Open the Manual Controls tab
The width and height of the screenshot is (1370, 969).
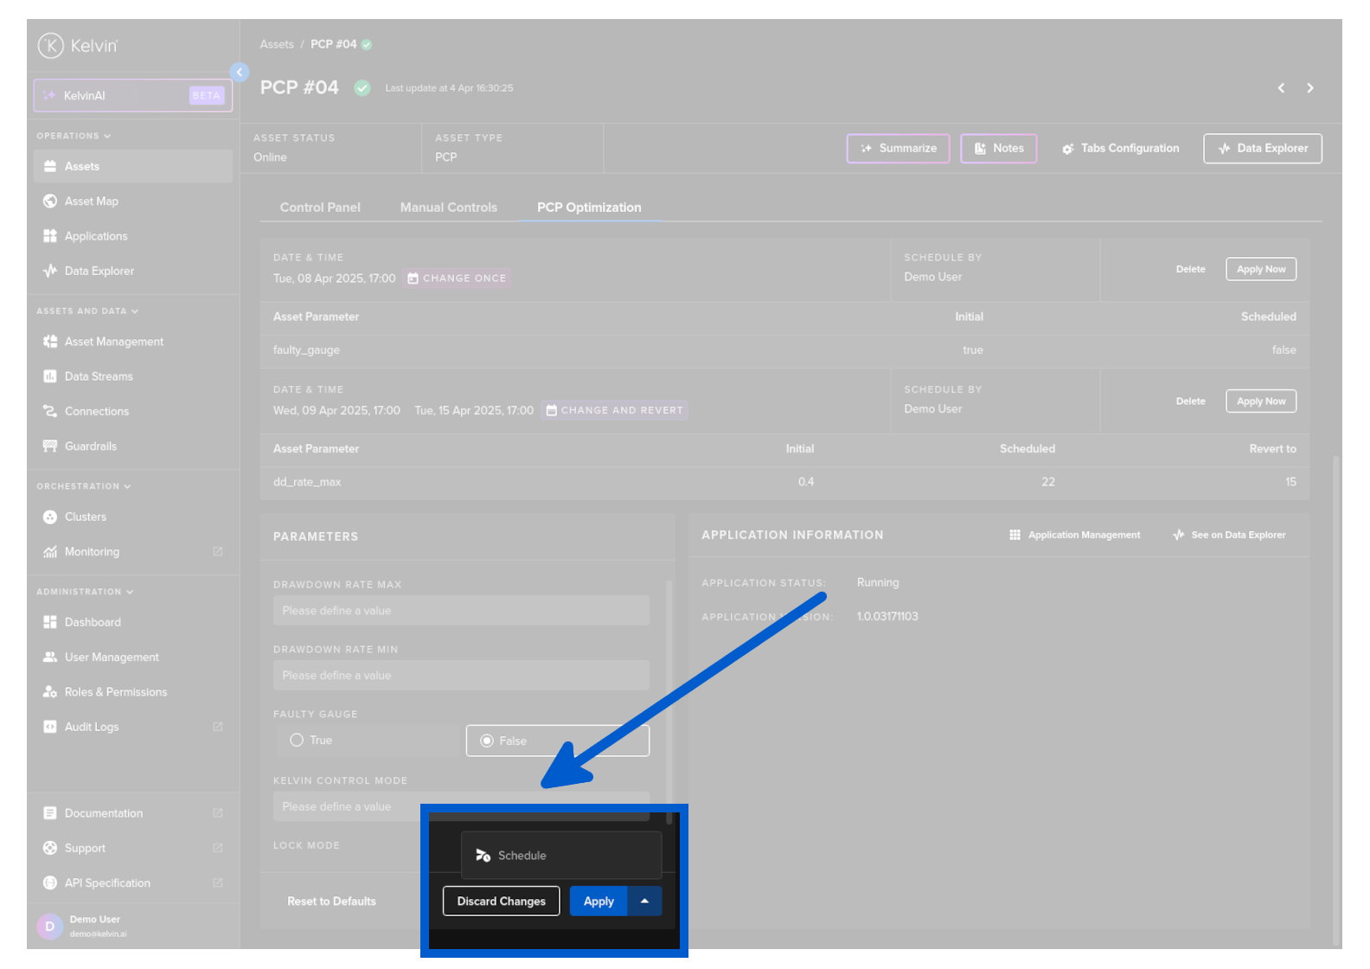pos(448,208)
